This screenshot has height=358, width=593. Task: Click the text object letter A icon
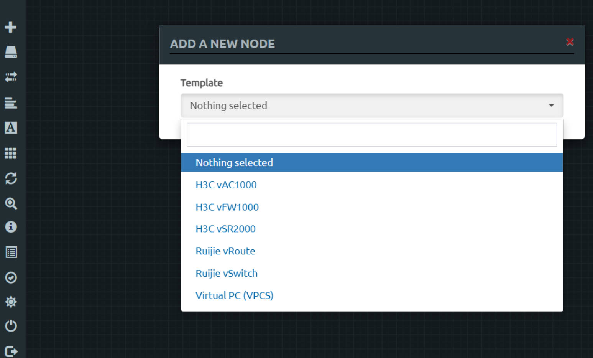click(11, 128)
